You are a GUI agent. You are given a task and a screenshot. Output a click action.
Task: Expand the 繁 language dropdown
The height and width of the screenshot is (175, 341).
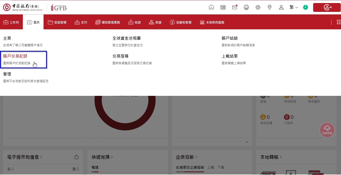tap(294, 7)
